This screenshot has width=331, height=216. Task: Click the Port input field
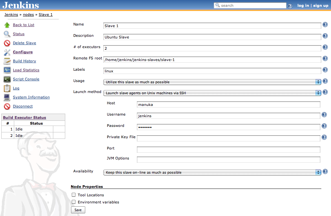[229, 150]
